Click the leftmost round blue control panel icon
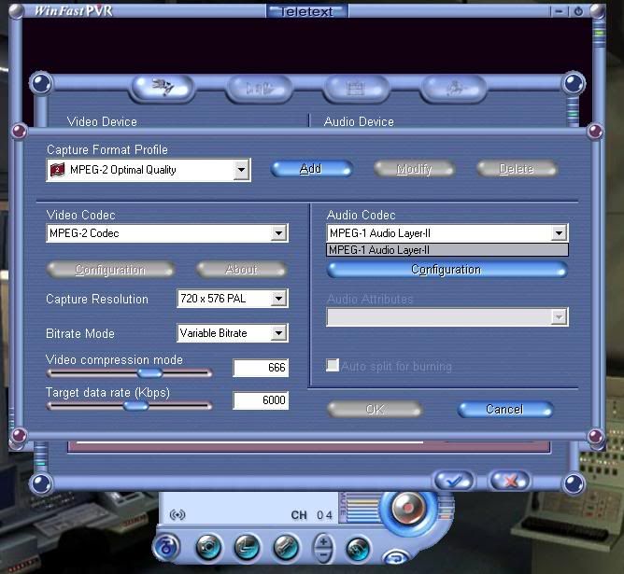Image resolution: width=624 pixels, height=574 pixels. [x=166, y=547]
